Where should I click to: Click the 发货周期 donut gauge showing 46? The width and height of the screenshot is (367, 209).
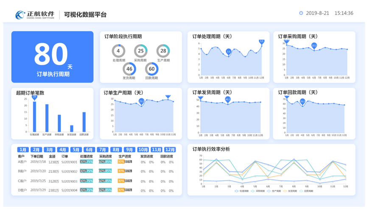[129, 69]
